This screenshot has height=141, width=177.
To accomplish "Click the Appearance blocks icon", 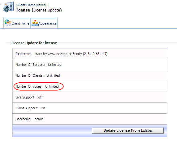I will click(35, 23).
